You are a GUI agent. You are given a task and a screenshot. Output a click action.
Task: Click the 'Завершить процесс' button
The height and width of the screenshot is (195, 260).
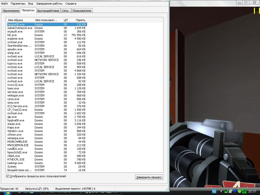point(149,177)
